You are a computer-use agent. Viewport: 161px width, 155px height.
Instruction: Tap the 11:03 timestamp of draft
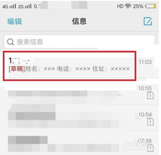(145, 62)
